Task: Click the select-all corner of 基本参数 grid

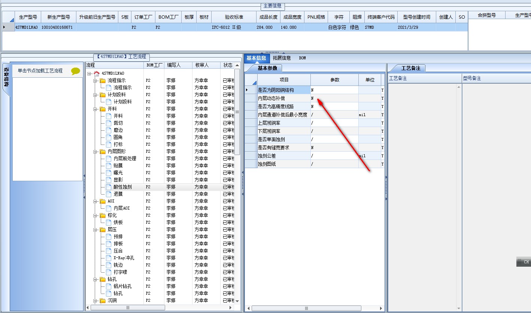Action: point(251,80)
